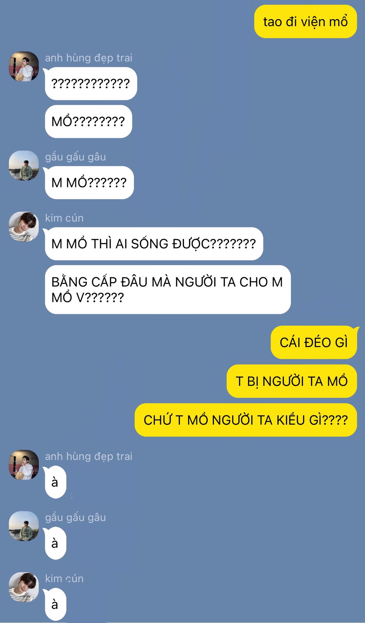Viewport: 365px width, 623px height.
Task: Select the 'M MỔ??????' message bubble
Action: 89,183
